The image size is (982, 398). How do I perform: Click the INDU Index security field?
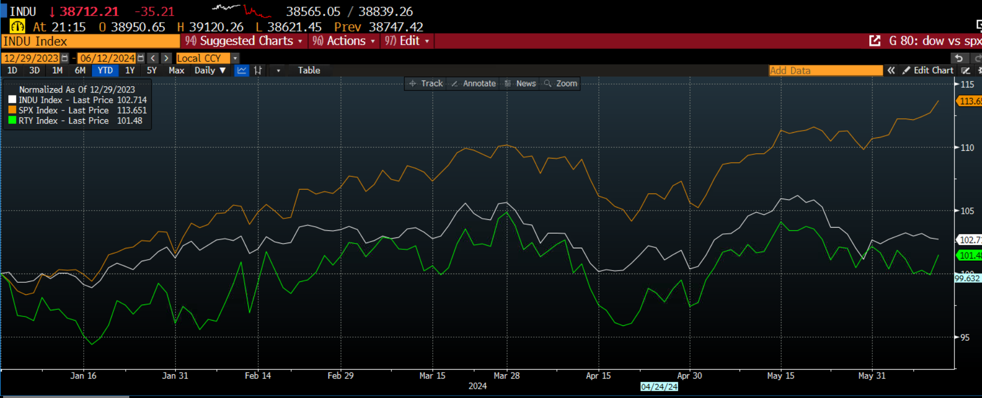(x=90, y=41)
